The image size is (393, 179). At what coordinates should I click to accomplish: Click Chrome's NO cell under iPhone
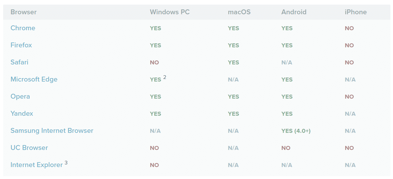349,28
